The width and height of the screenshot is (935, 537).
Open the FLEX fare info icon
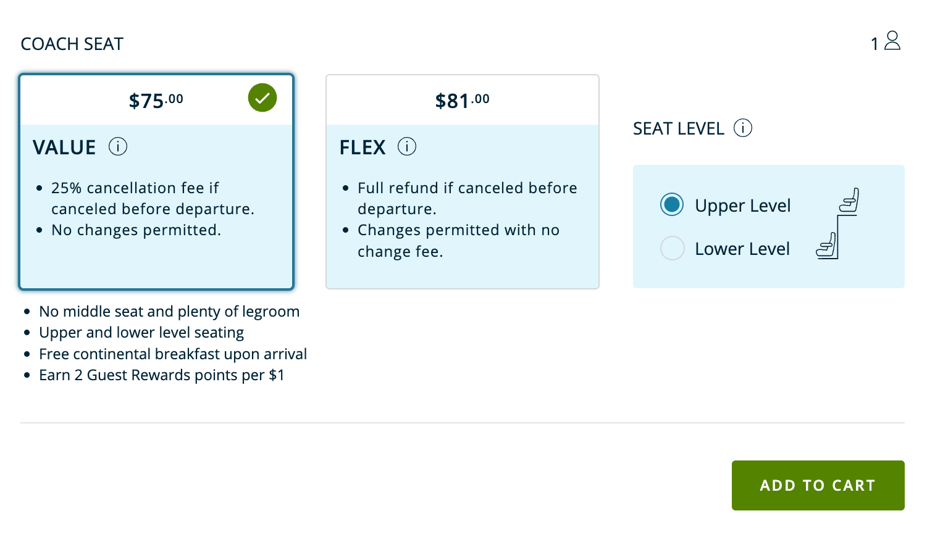click(406, 146)
